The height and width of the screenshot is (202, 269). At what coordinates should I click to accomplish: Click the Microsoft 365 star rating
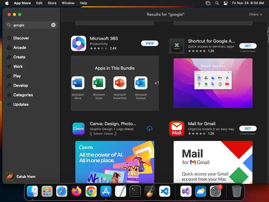coord(99,48)
